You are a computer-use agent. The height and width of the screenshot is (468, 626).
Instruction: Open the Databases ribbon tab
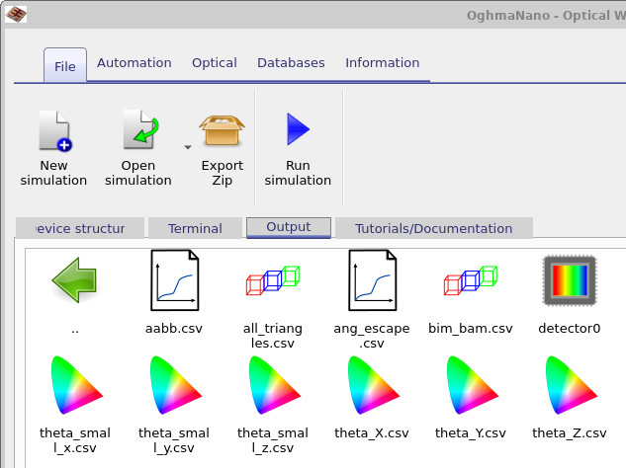click(x=291, y=62)
